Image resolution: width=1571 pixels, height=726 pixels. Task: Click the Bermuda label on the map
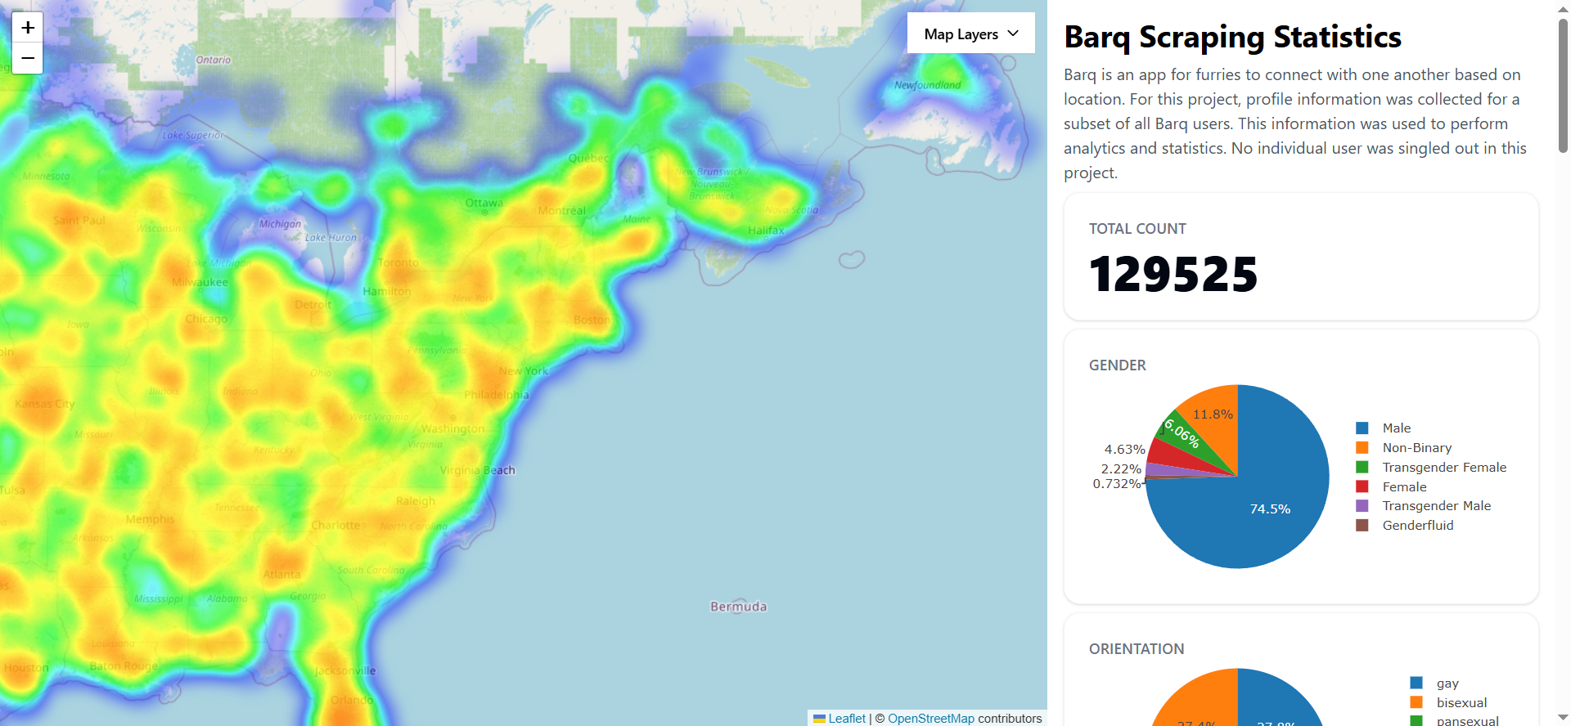click(x=739, y=607)
